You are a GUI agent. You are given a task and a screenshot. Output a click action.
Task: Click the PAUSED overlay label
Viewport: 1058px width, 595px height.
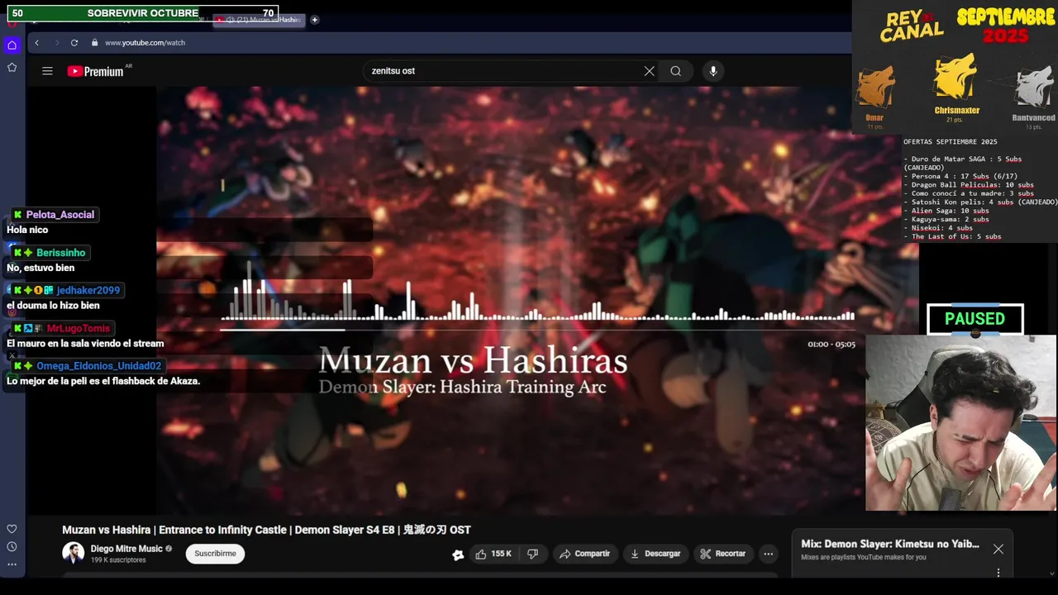point(975,319)
